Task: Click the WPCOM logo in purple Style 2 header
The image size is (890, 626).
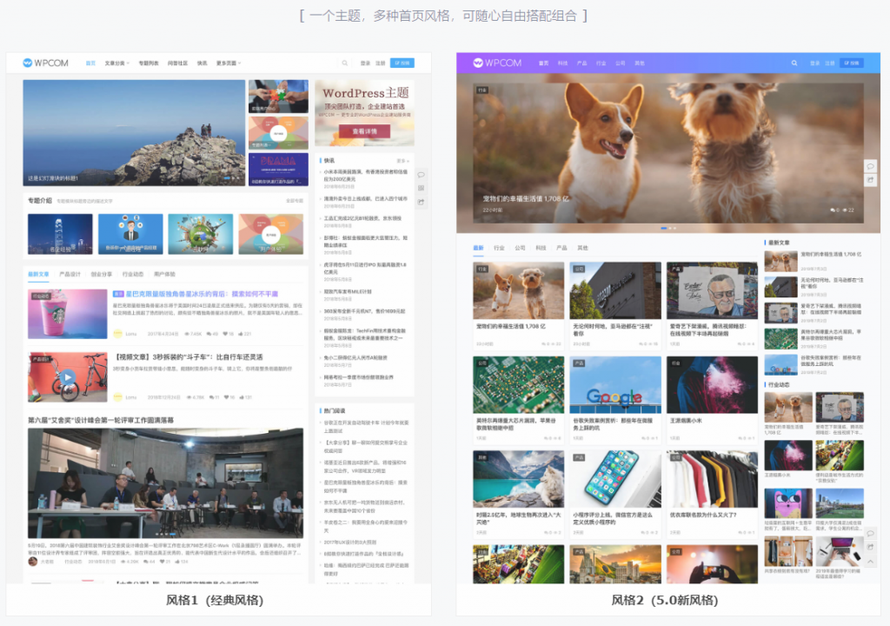Action: coord(497,63)
